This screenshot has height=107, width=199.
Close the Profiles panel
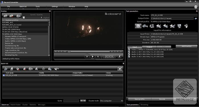(x=50, y=11)
